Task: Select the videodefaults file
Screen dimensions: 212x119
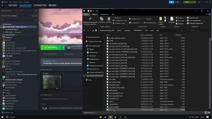Action: pos(113,104)
